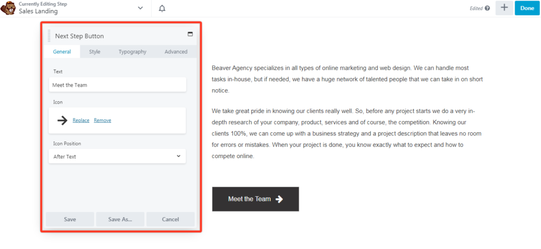
Task: Switch to the General tab
Action: pyautogui.click(x=62, y=52)
